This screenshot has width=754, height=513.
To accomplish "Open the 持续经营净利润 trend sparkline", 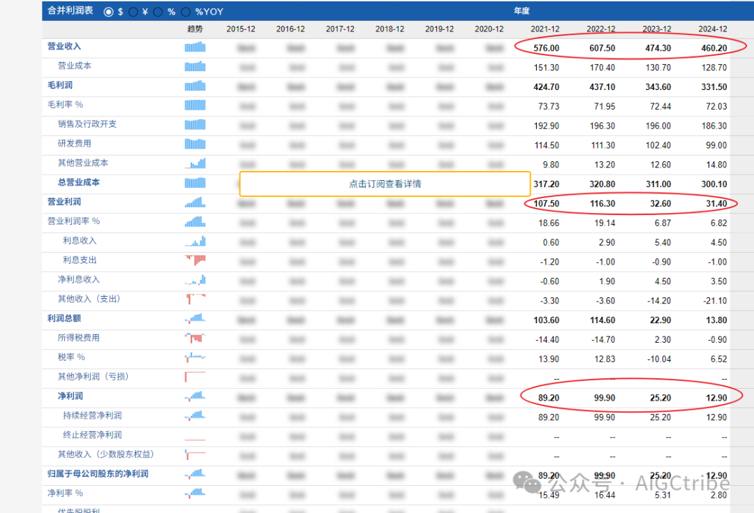I will (x=195, y=416).
